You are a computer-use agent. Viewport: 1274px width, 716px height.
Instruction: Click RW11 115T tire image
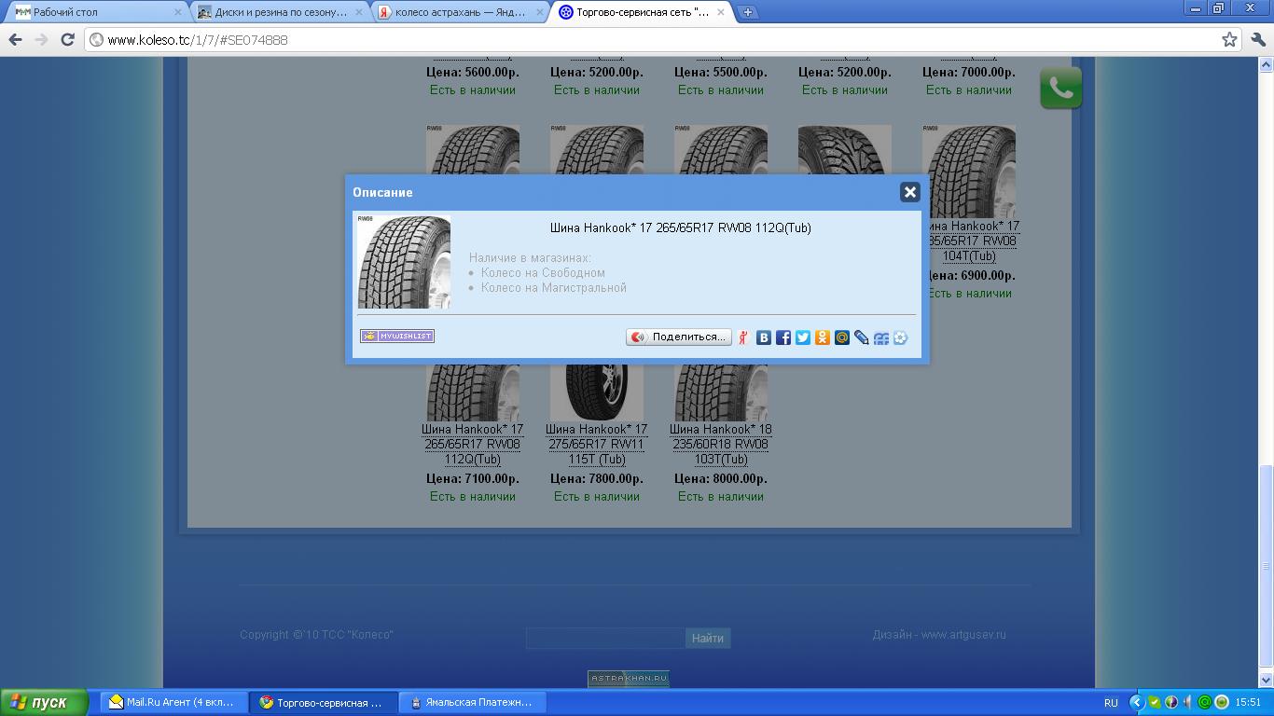597,392
